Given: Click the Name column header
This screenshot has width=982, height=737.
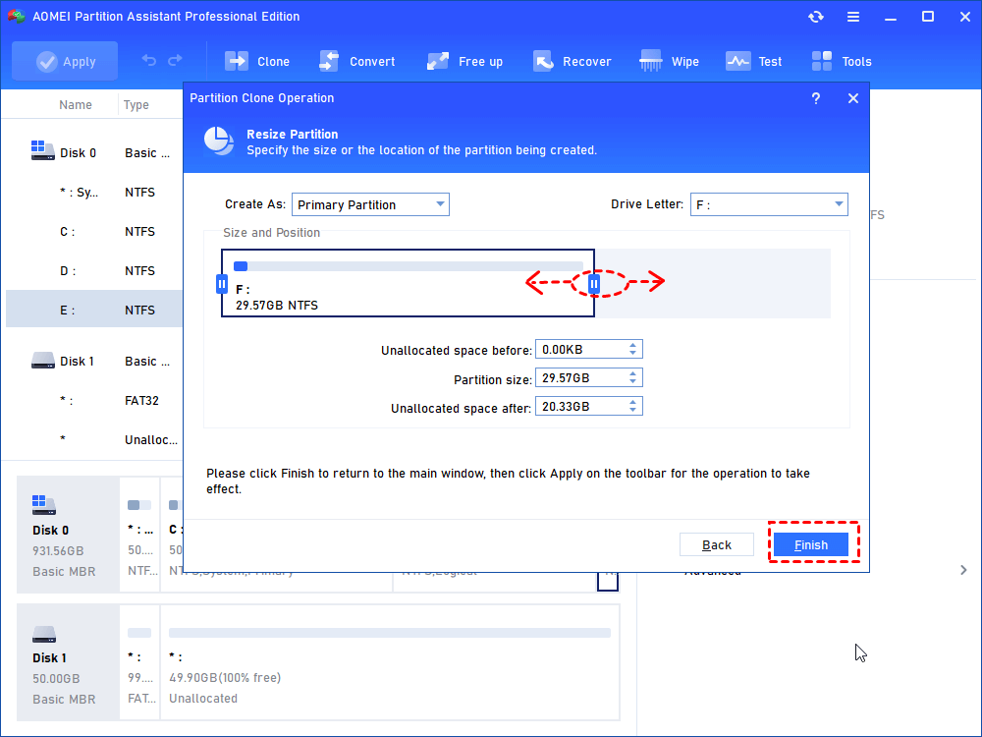Looking at the screenshot, I should point(76,105).
